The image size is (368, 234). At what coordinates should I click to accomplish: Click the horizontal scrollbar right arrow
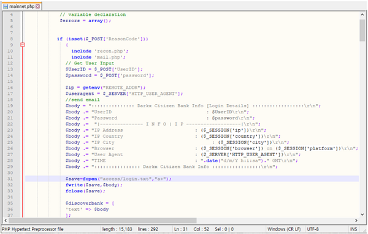tap(356, 221)
